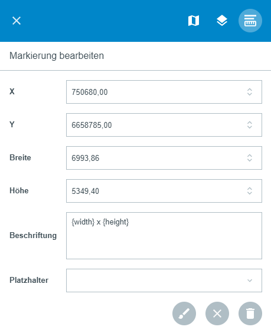The height and width of the screenshot is (330, 271).
Task: Click the Beschriftung text area
Action: [x=164, y=236]
